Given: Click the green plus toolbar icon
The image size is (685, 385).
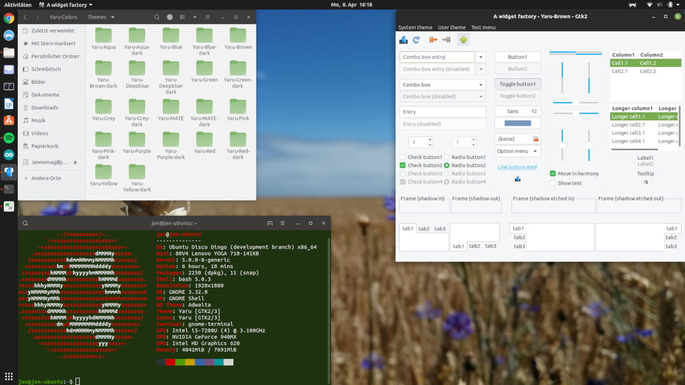Looking at the screenshot, I should [x=463, y=40].
